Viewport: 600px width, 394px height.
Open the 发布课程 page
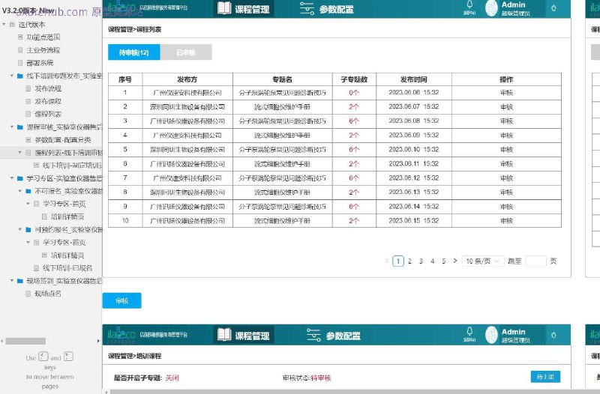pyautogui.click(x=48, y=101)
